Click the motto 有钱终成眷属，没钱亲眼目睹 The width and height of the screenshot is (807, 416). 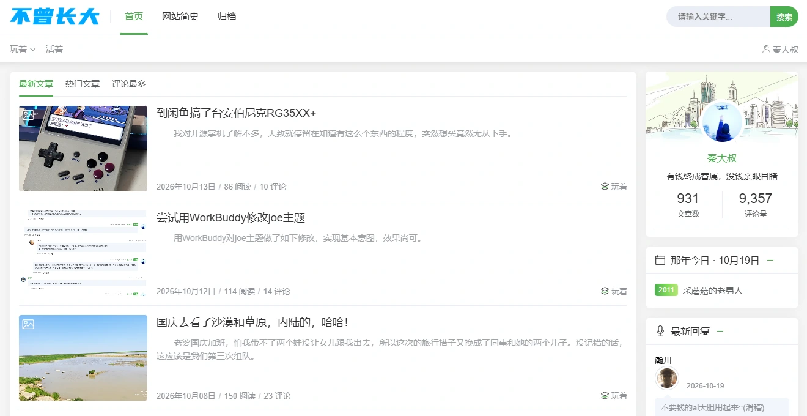(x=722, y=176)
